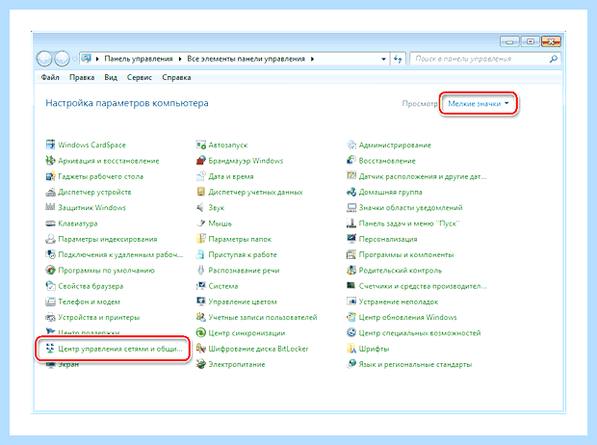Open Родительский контроль link
This screenshot has width=597, height=445.
(401, 270)
